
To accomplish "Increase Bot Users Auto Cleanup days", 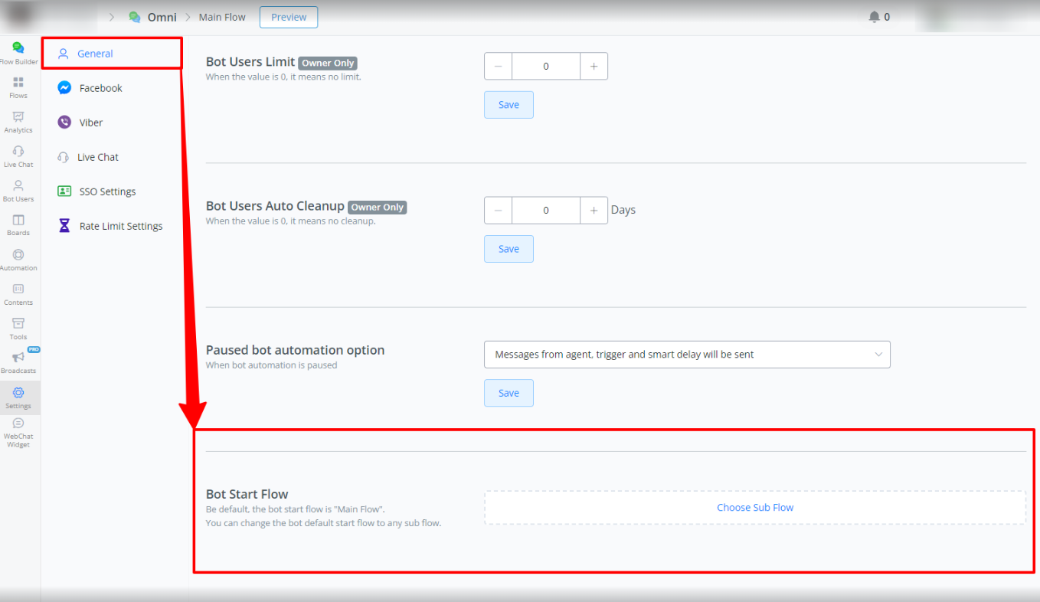I will (594, 210).
